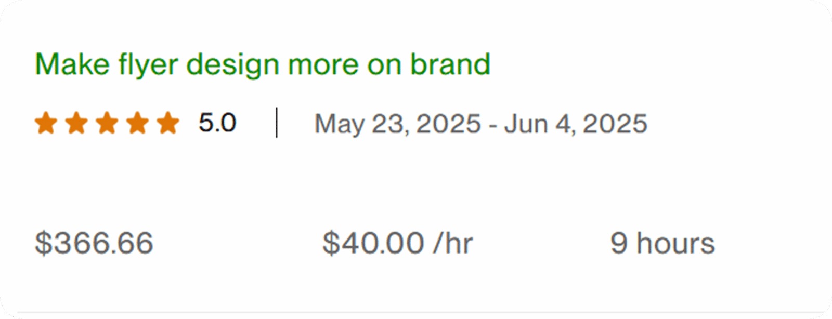The width and height of the screenshot is (832, 319).
Task: Open the "Make flyer design more on brand" job
Action: [262, 65]
